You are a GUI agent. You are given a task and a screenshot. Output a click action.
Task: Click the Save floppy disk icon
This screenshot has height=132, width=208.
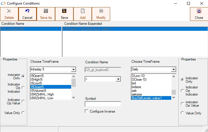(x=64, y=11)
